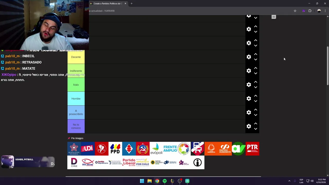Select the green AV logo
Screen dimensions: 329x185
[239, 149]
